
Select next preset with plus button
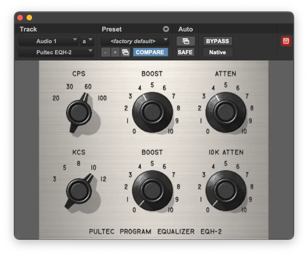[115, 52]
